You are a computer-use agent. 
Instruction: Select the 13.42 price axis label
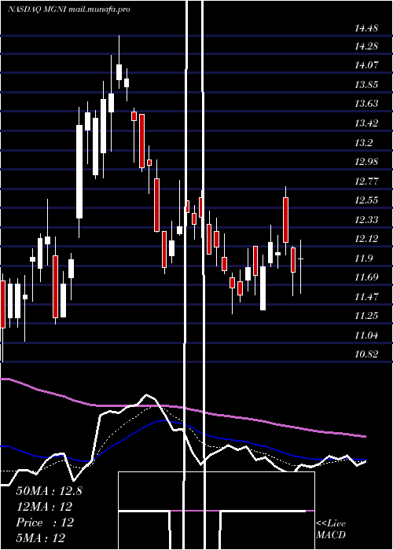(x=366, y=123)
